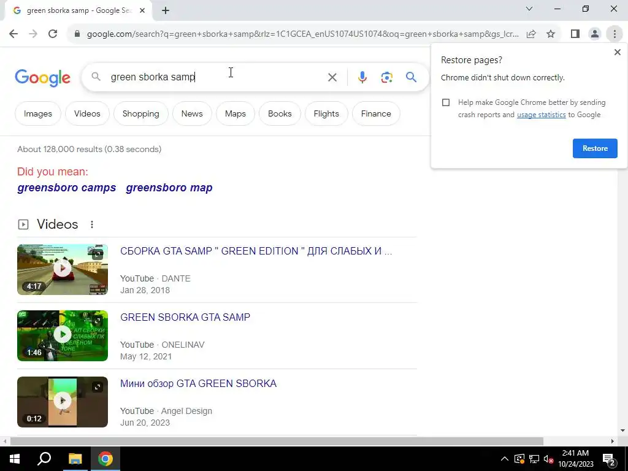Open the Chrome profile avatar icon
The image size is (628, 471).
(595, 34)
